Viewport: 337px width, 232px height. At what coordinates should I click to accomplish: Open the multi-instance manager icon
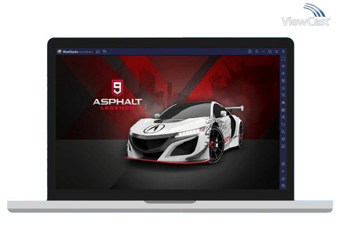click(x=283, y=132)
